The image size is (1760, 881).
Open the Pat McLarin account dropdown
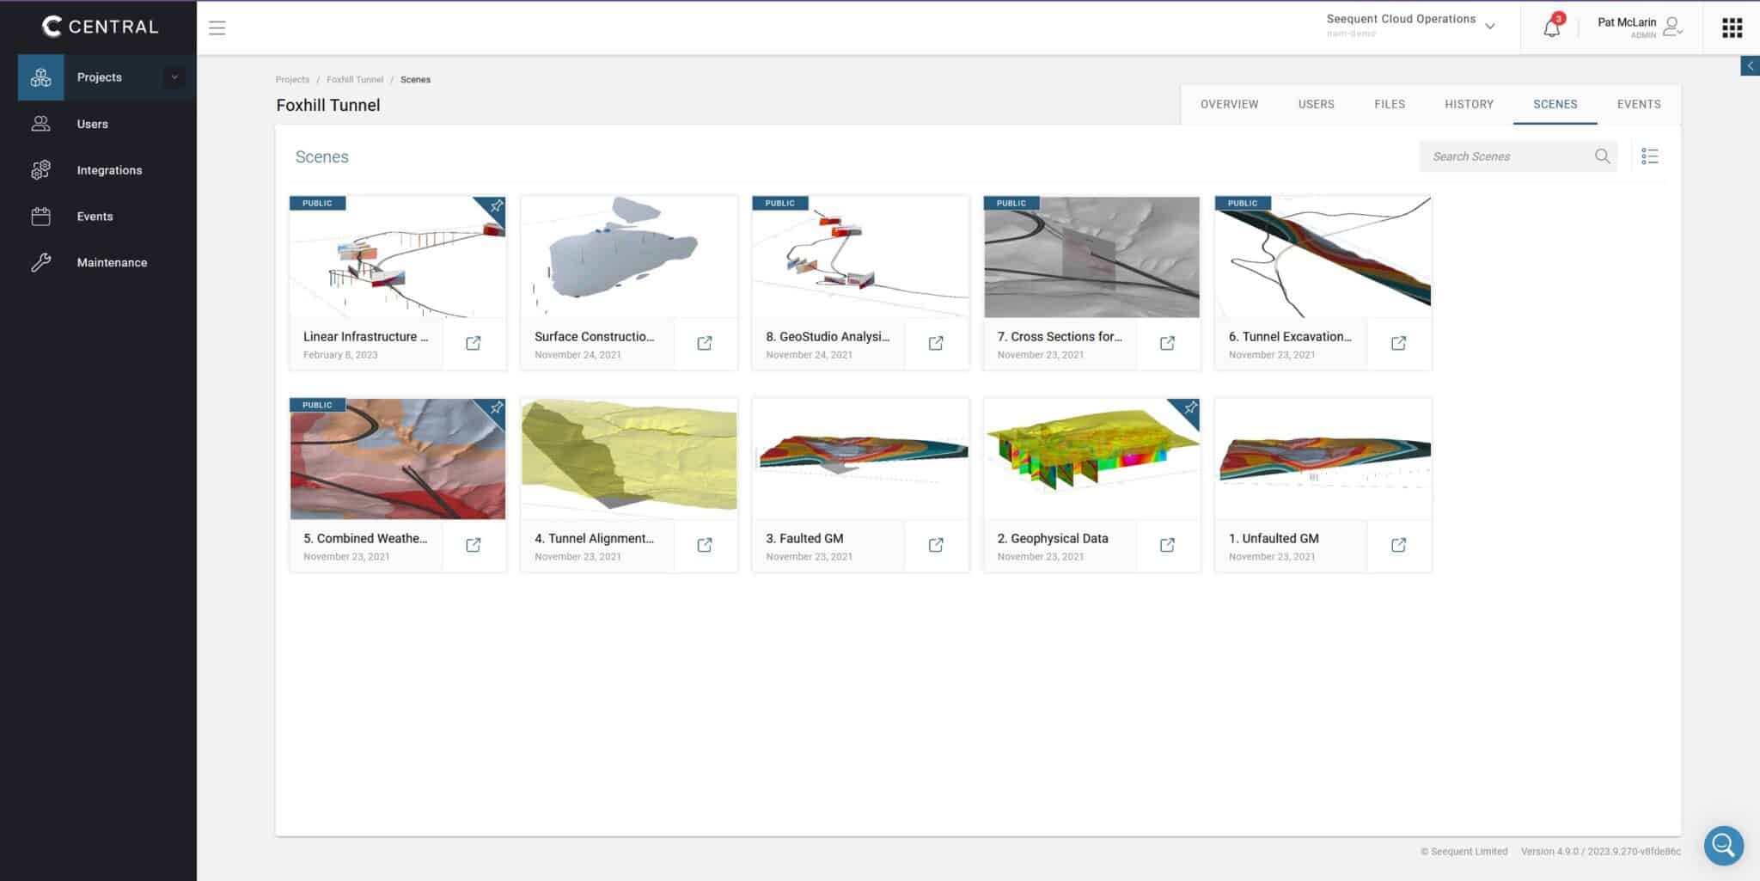click(1642, 27)
